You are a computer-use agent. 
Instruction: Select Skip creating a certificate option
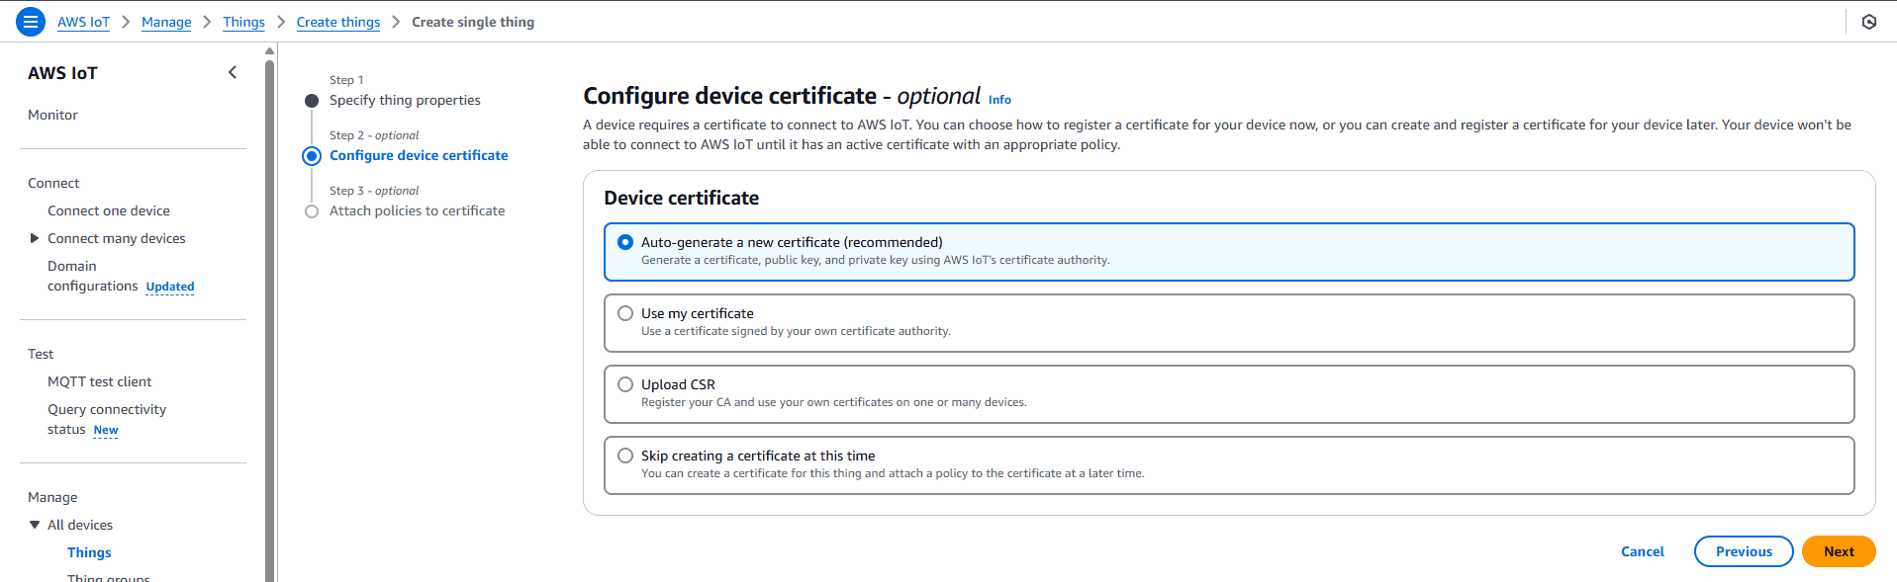pyautogui.click(x=625, y=456)
